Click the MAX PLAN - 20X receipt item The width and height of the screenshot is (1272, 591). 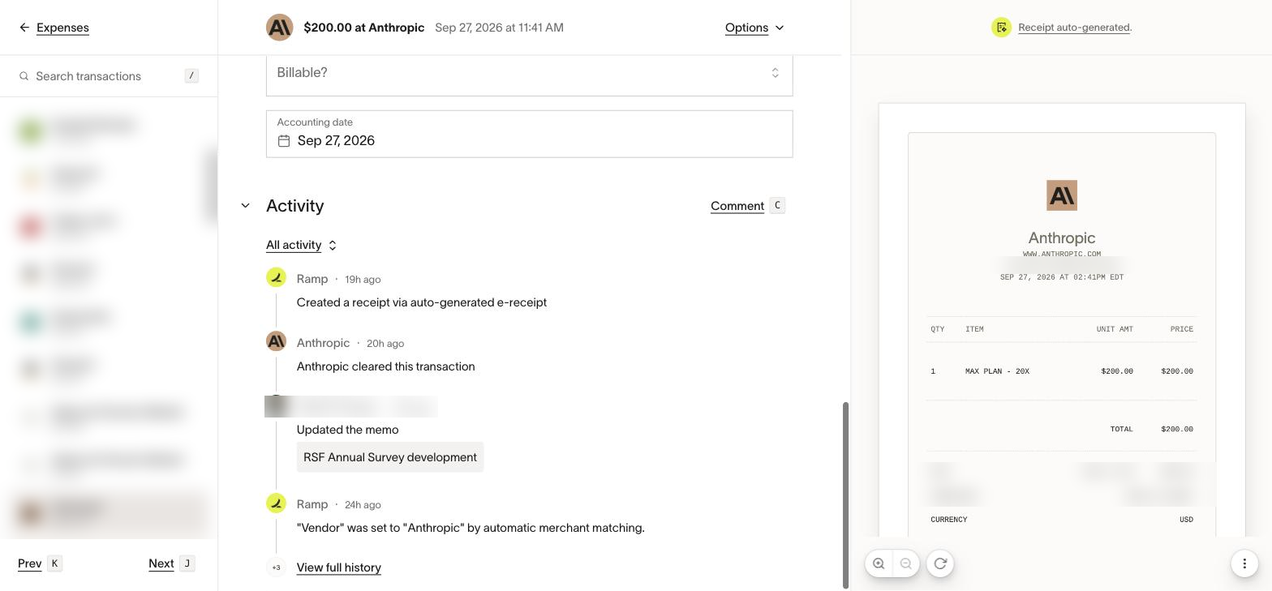coord(997,371)
